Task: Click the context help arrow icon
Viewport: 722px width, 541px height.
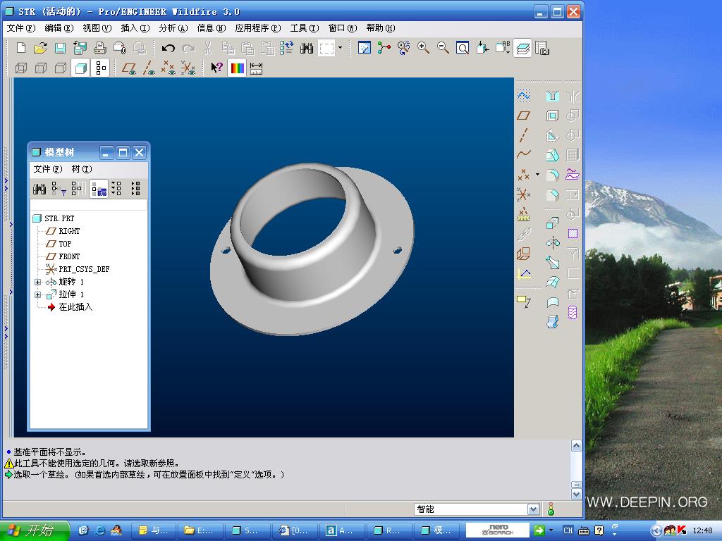Action: (x=216, y=68)
